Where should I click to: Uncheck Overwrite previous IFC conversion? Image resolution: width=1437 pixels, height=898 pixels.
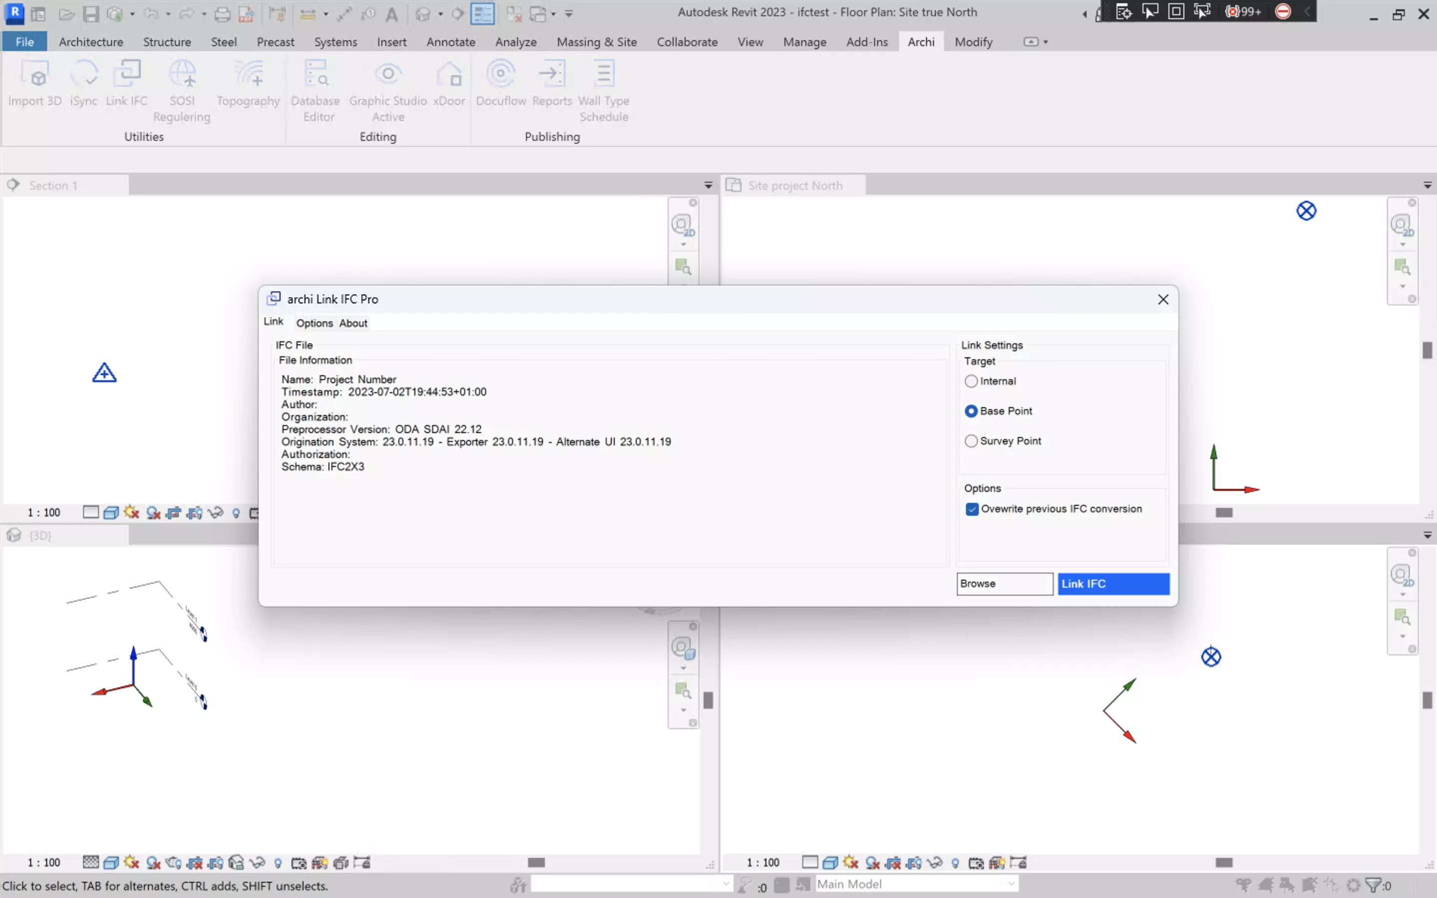coord(971,509)
